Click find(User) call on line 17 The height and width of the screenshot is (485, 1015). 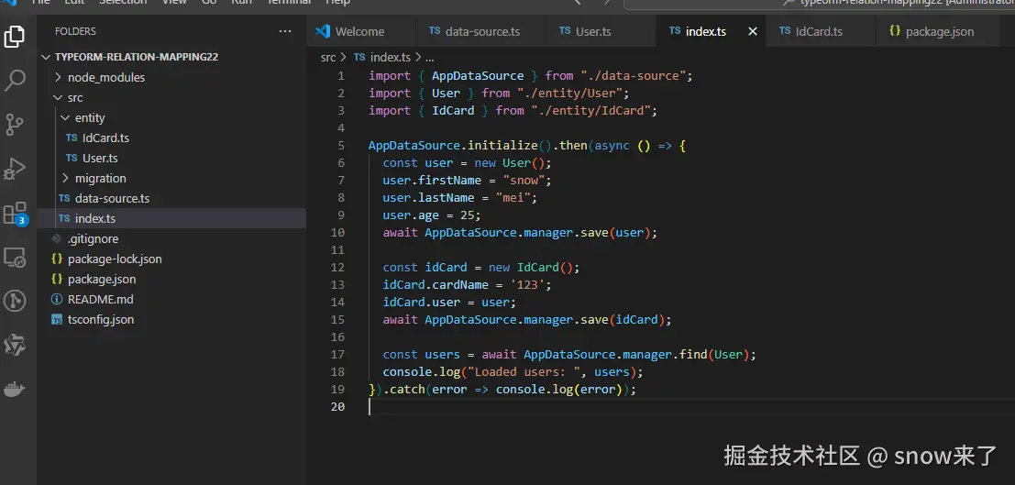[x=714, y=355]
